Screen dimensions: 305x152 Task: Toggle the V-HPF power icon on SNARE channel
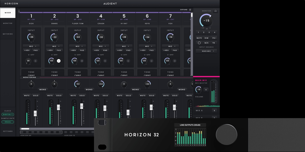(59, 61)
